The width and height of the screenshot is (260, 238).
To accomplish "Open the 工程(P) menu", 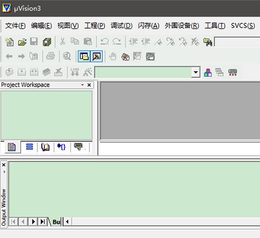I will pos(95,26).
